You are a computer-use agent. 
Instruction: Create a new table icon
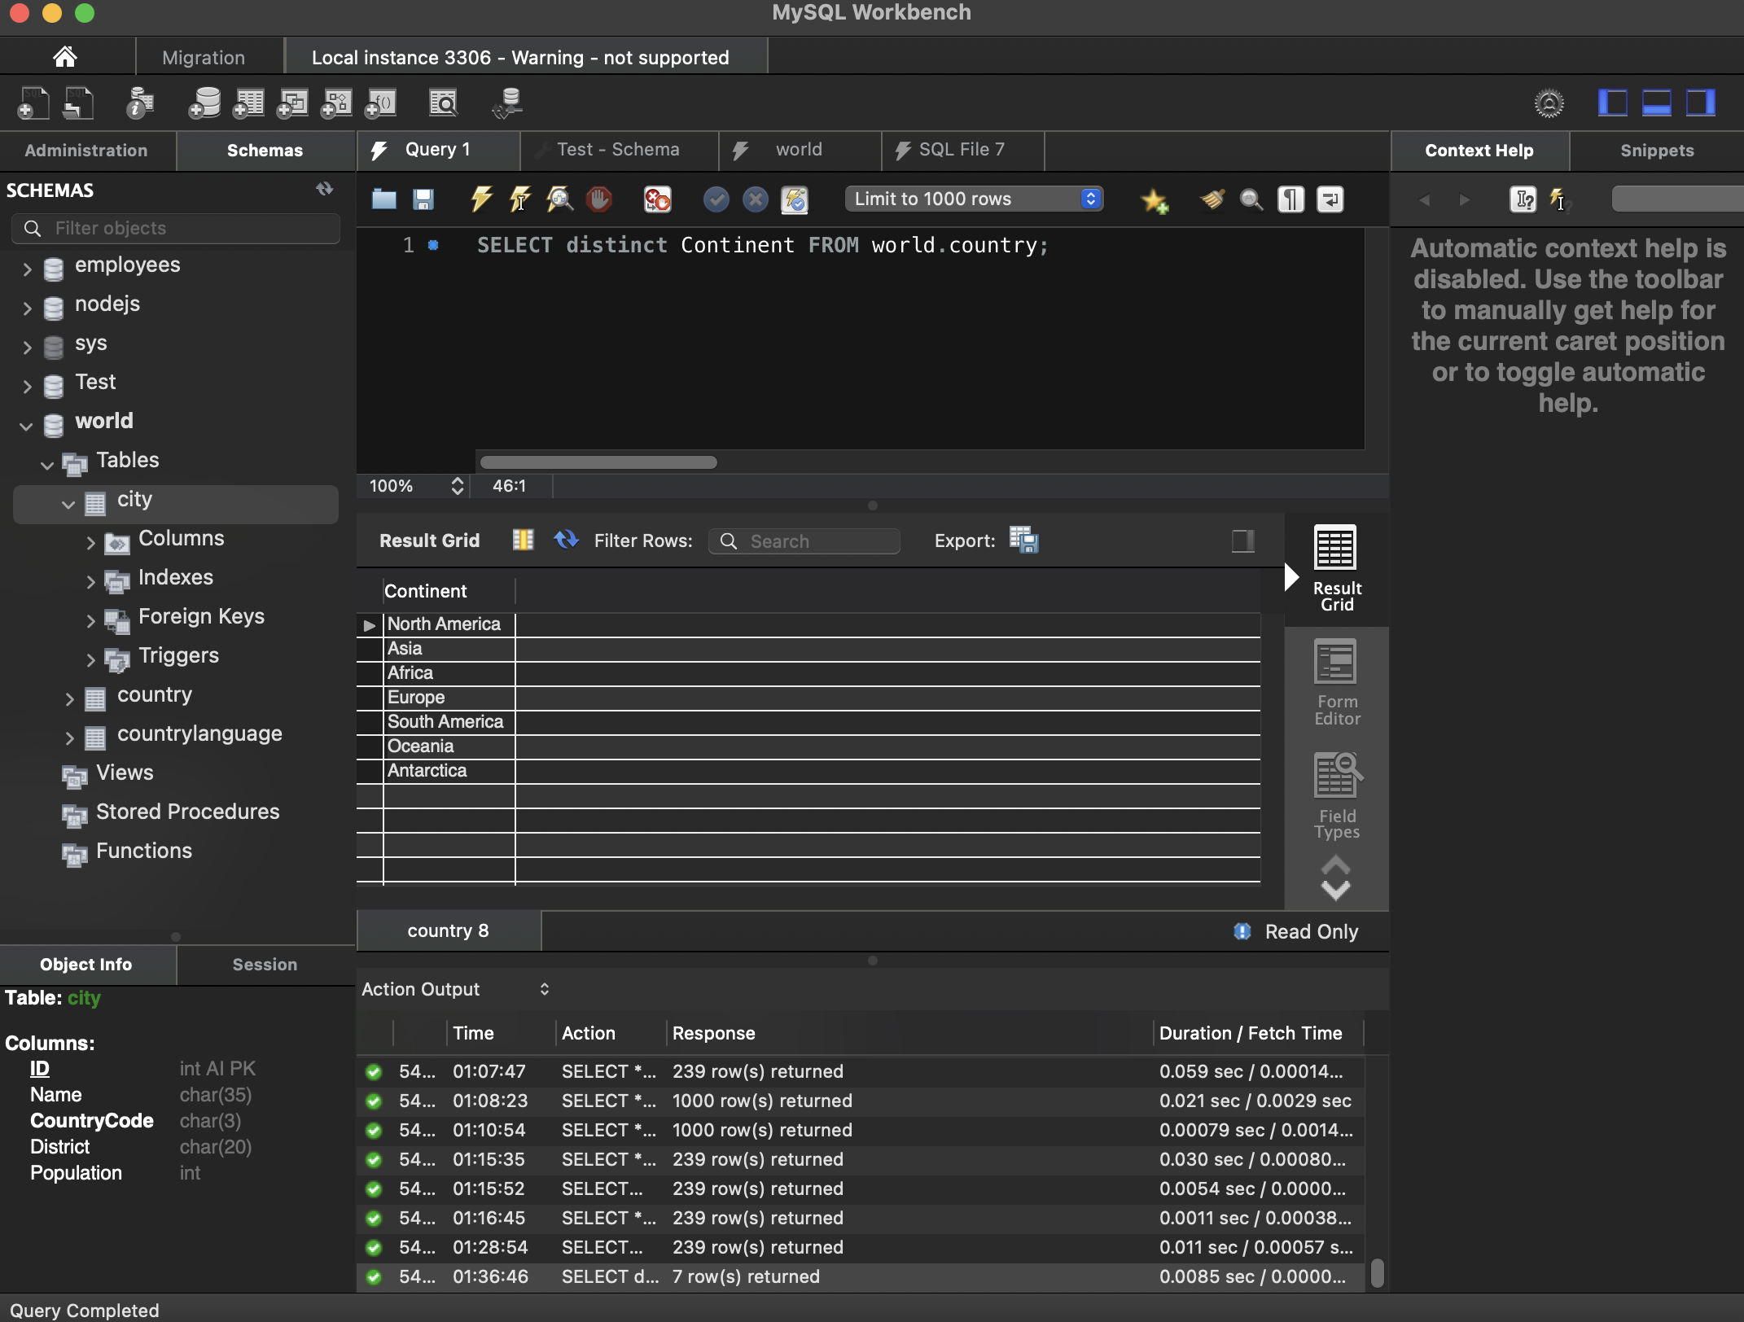click(x=248, y=103)
